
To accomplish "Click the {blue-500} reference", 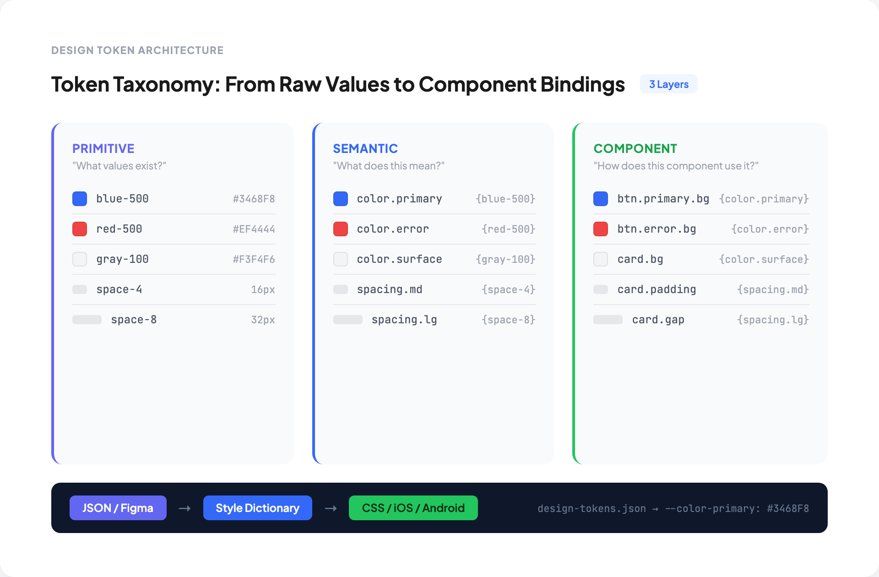I will (x=505, y=199).
